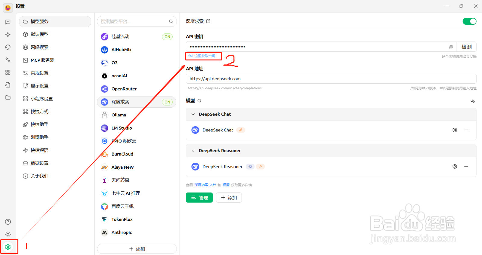Click the DeepSeek Reasoner tool-use tag
Viewport: 482px width, 255px height.
tap(260, 167)
